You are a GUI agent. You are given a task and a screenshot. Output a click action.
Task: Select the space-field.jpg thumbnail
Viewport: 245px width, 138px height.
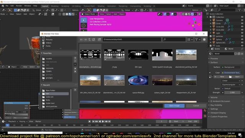tap(138, 80)
